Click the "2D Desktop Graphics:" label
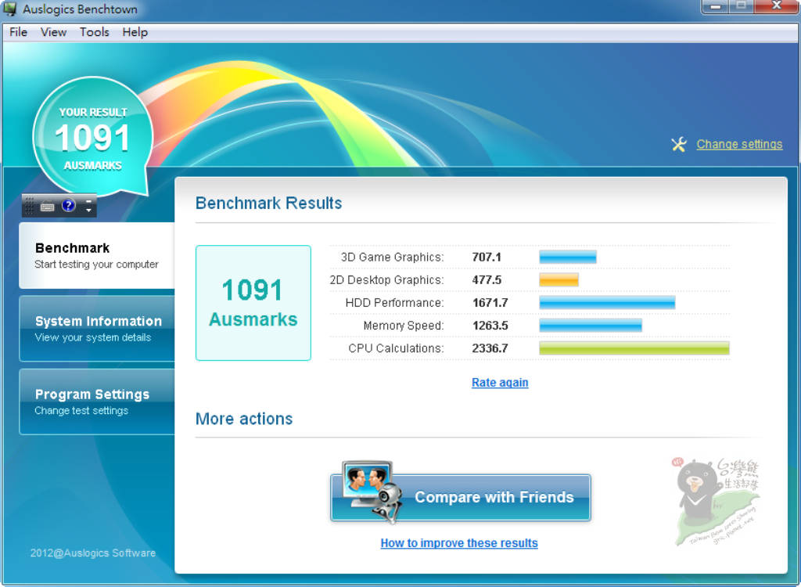The height and width of the screenshot is (587, 801). click(x=386, y=280)
